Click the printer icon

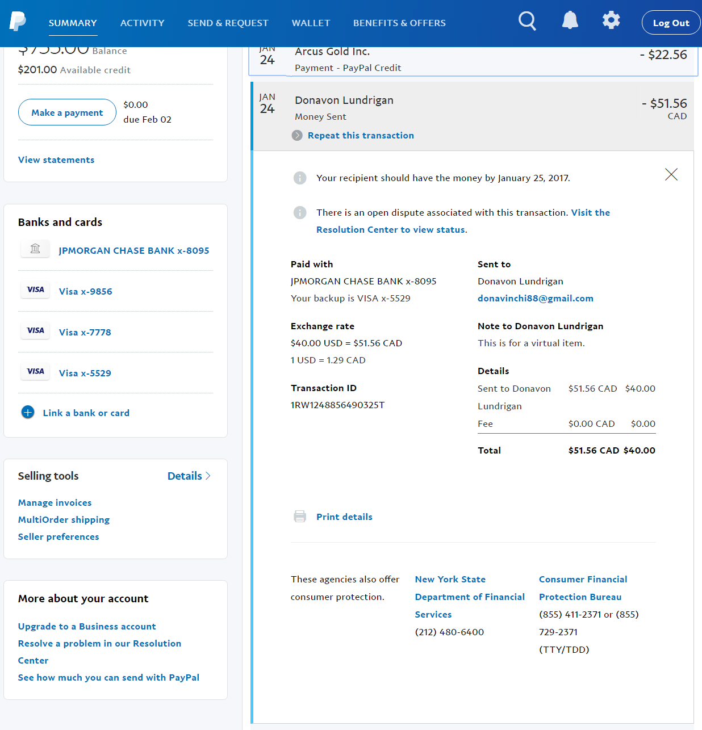pos(300,516)
